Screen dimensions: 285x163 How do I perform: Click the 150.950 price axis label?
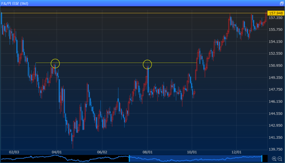(x=275, y=66)
